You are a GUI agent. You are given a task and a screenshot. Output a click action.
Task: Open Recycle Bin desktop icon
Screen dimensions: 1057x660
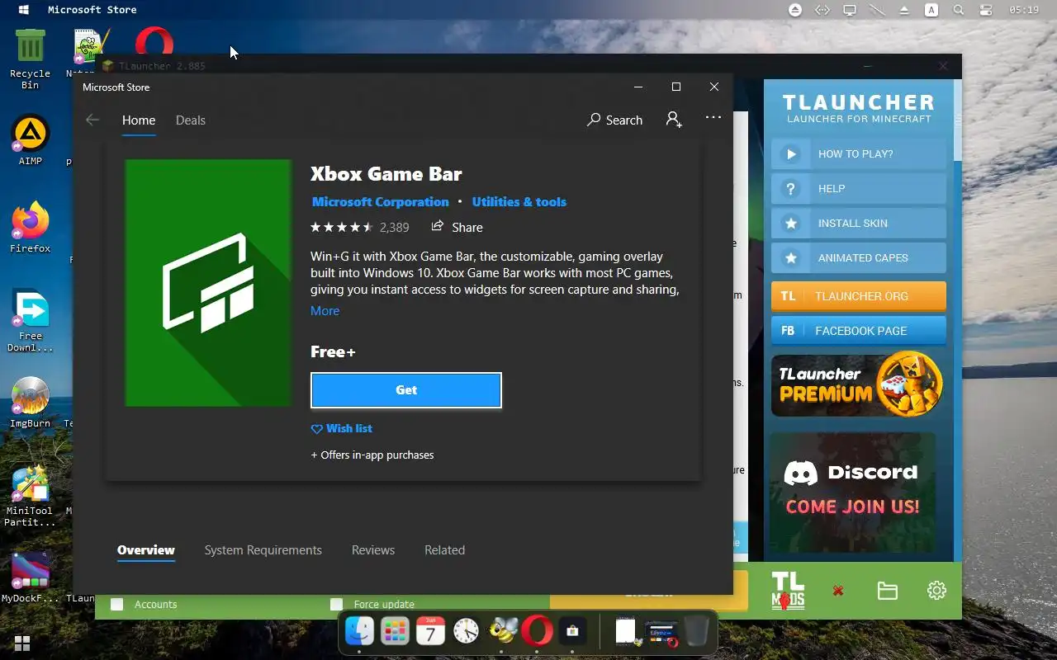pyautogui.click(x=31, y=58)
